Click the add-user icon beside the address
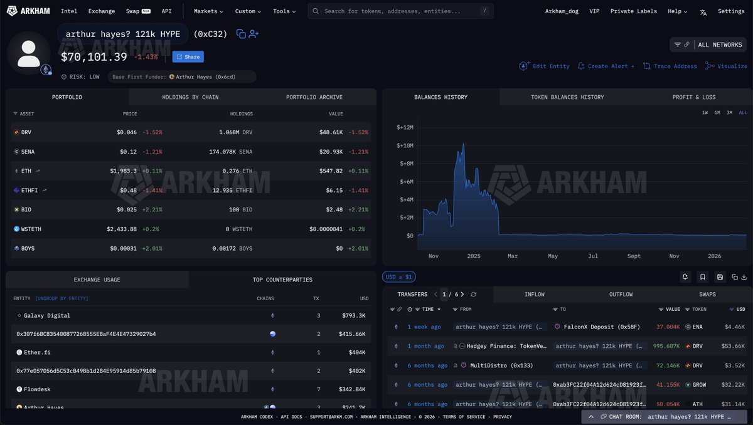 (254, 34)
